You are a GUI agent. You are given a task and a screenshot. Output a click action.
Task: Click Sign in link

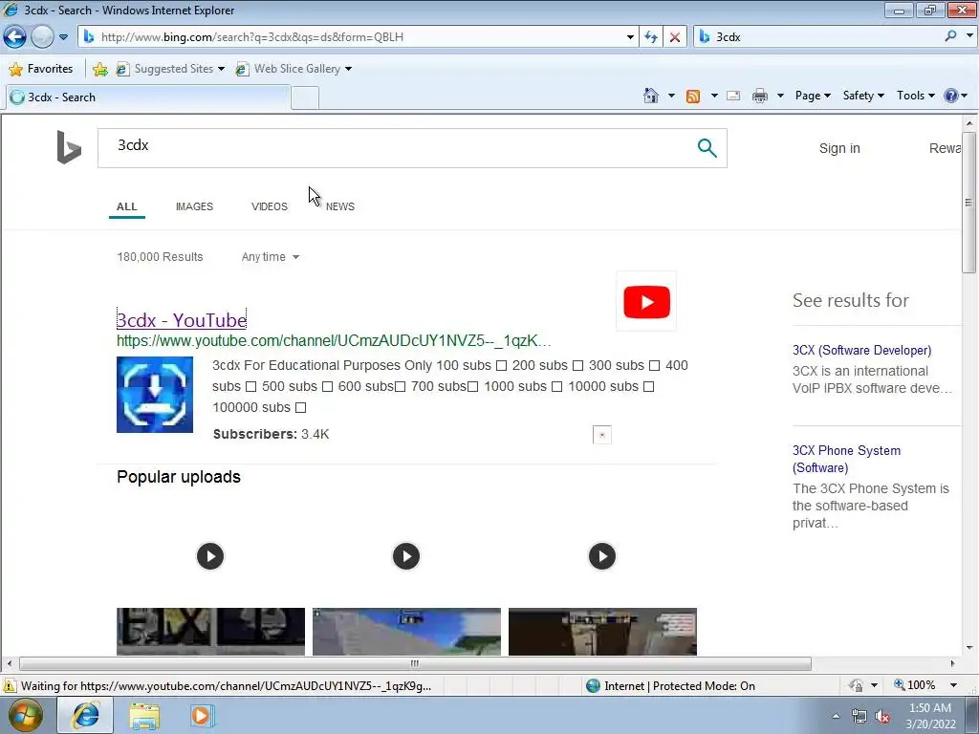(x=839, y=148)
